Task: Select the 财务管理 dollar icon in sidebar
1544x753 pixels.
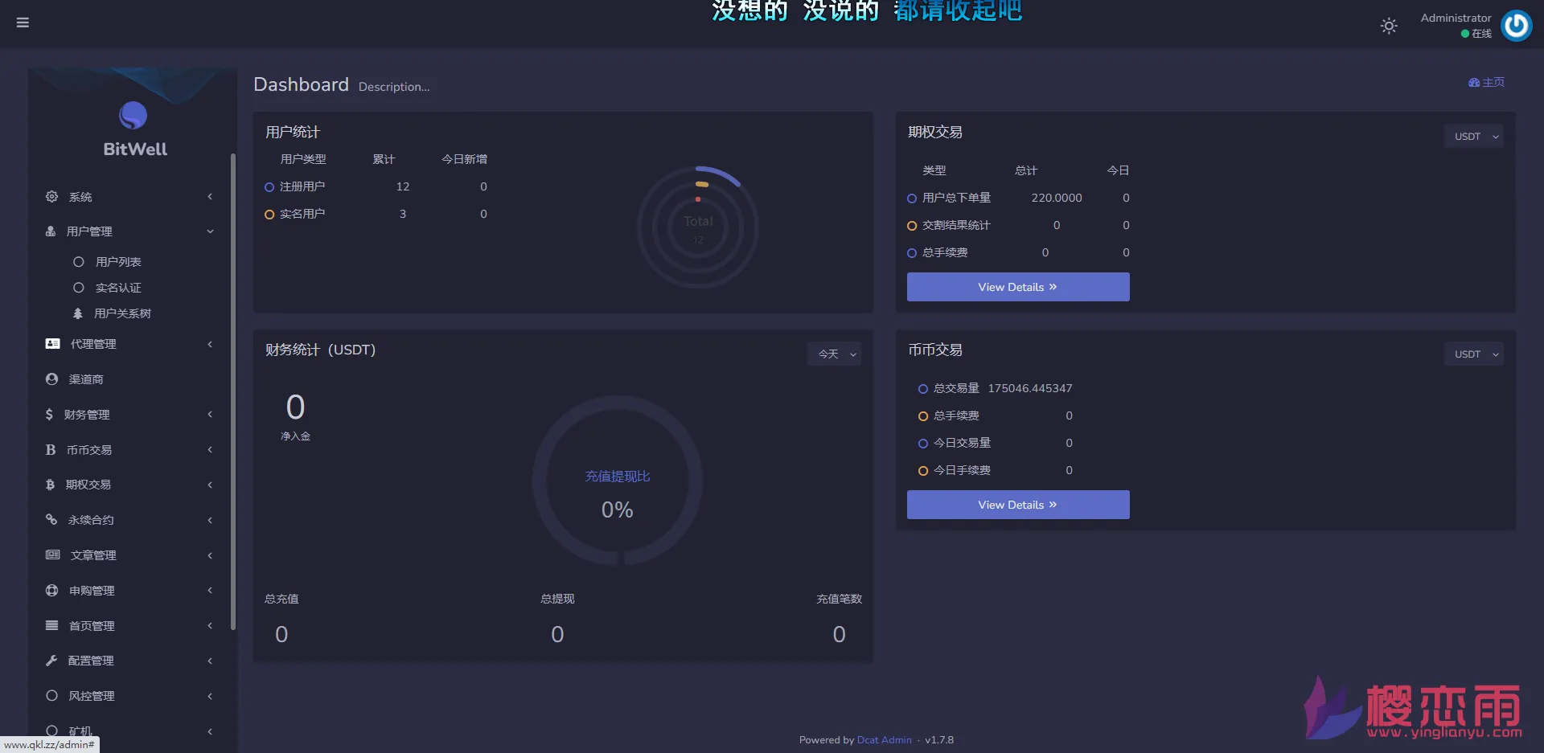Action: point(51,415)
